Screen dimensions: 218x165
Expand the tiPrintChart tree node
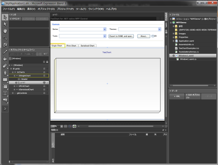14,86
